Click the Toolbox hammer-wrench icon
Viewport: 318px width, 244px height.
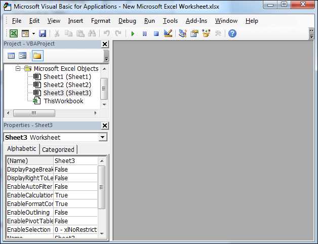click(x=218, y=33)
